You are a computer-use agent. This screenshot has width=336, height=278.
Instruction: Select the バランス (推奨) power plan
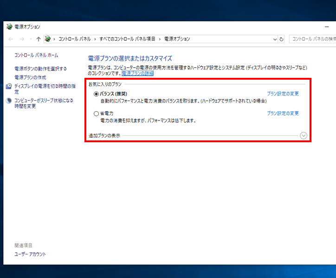pos(97,94)
